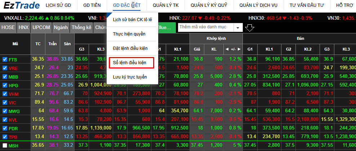
Task: Click the Khớp lệnh header
Action: [216, 38]
